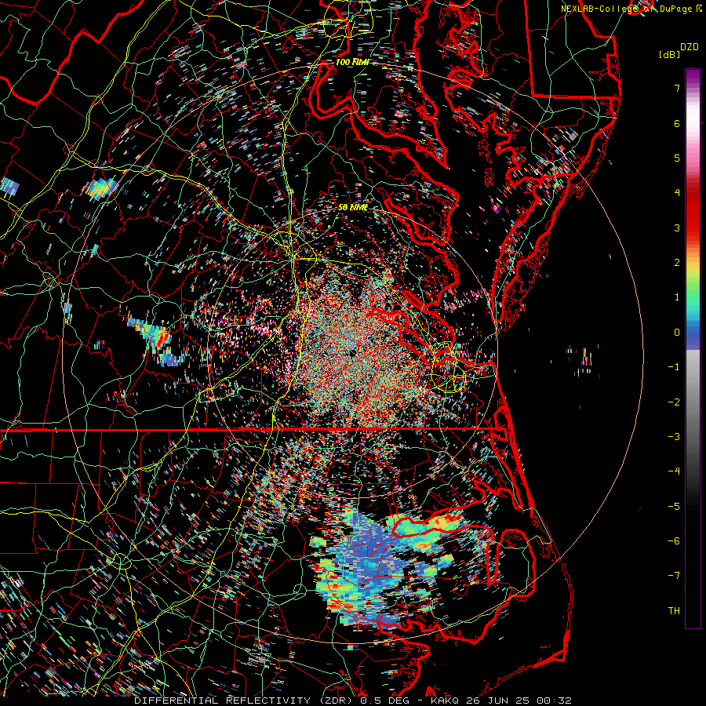Click scale value -4 on legend
Image resolution: width=706 pixels, height=706 pixels.
674,471
